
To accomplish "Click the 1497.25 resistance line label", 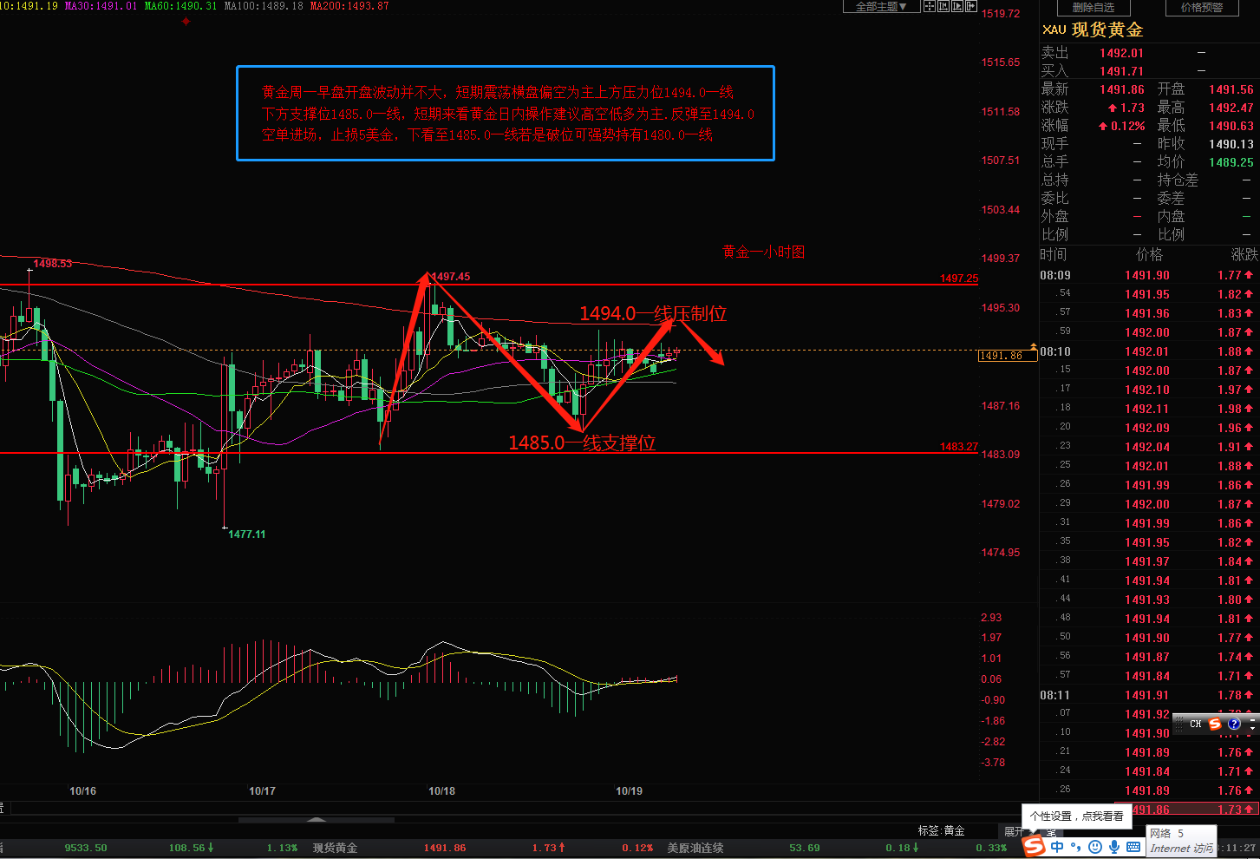I will 958,279.
